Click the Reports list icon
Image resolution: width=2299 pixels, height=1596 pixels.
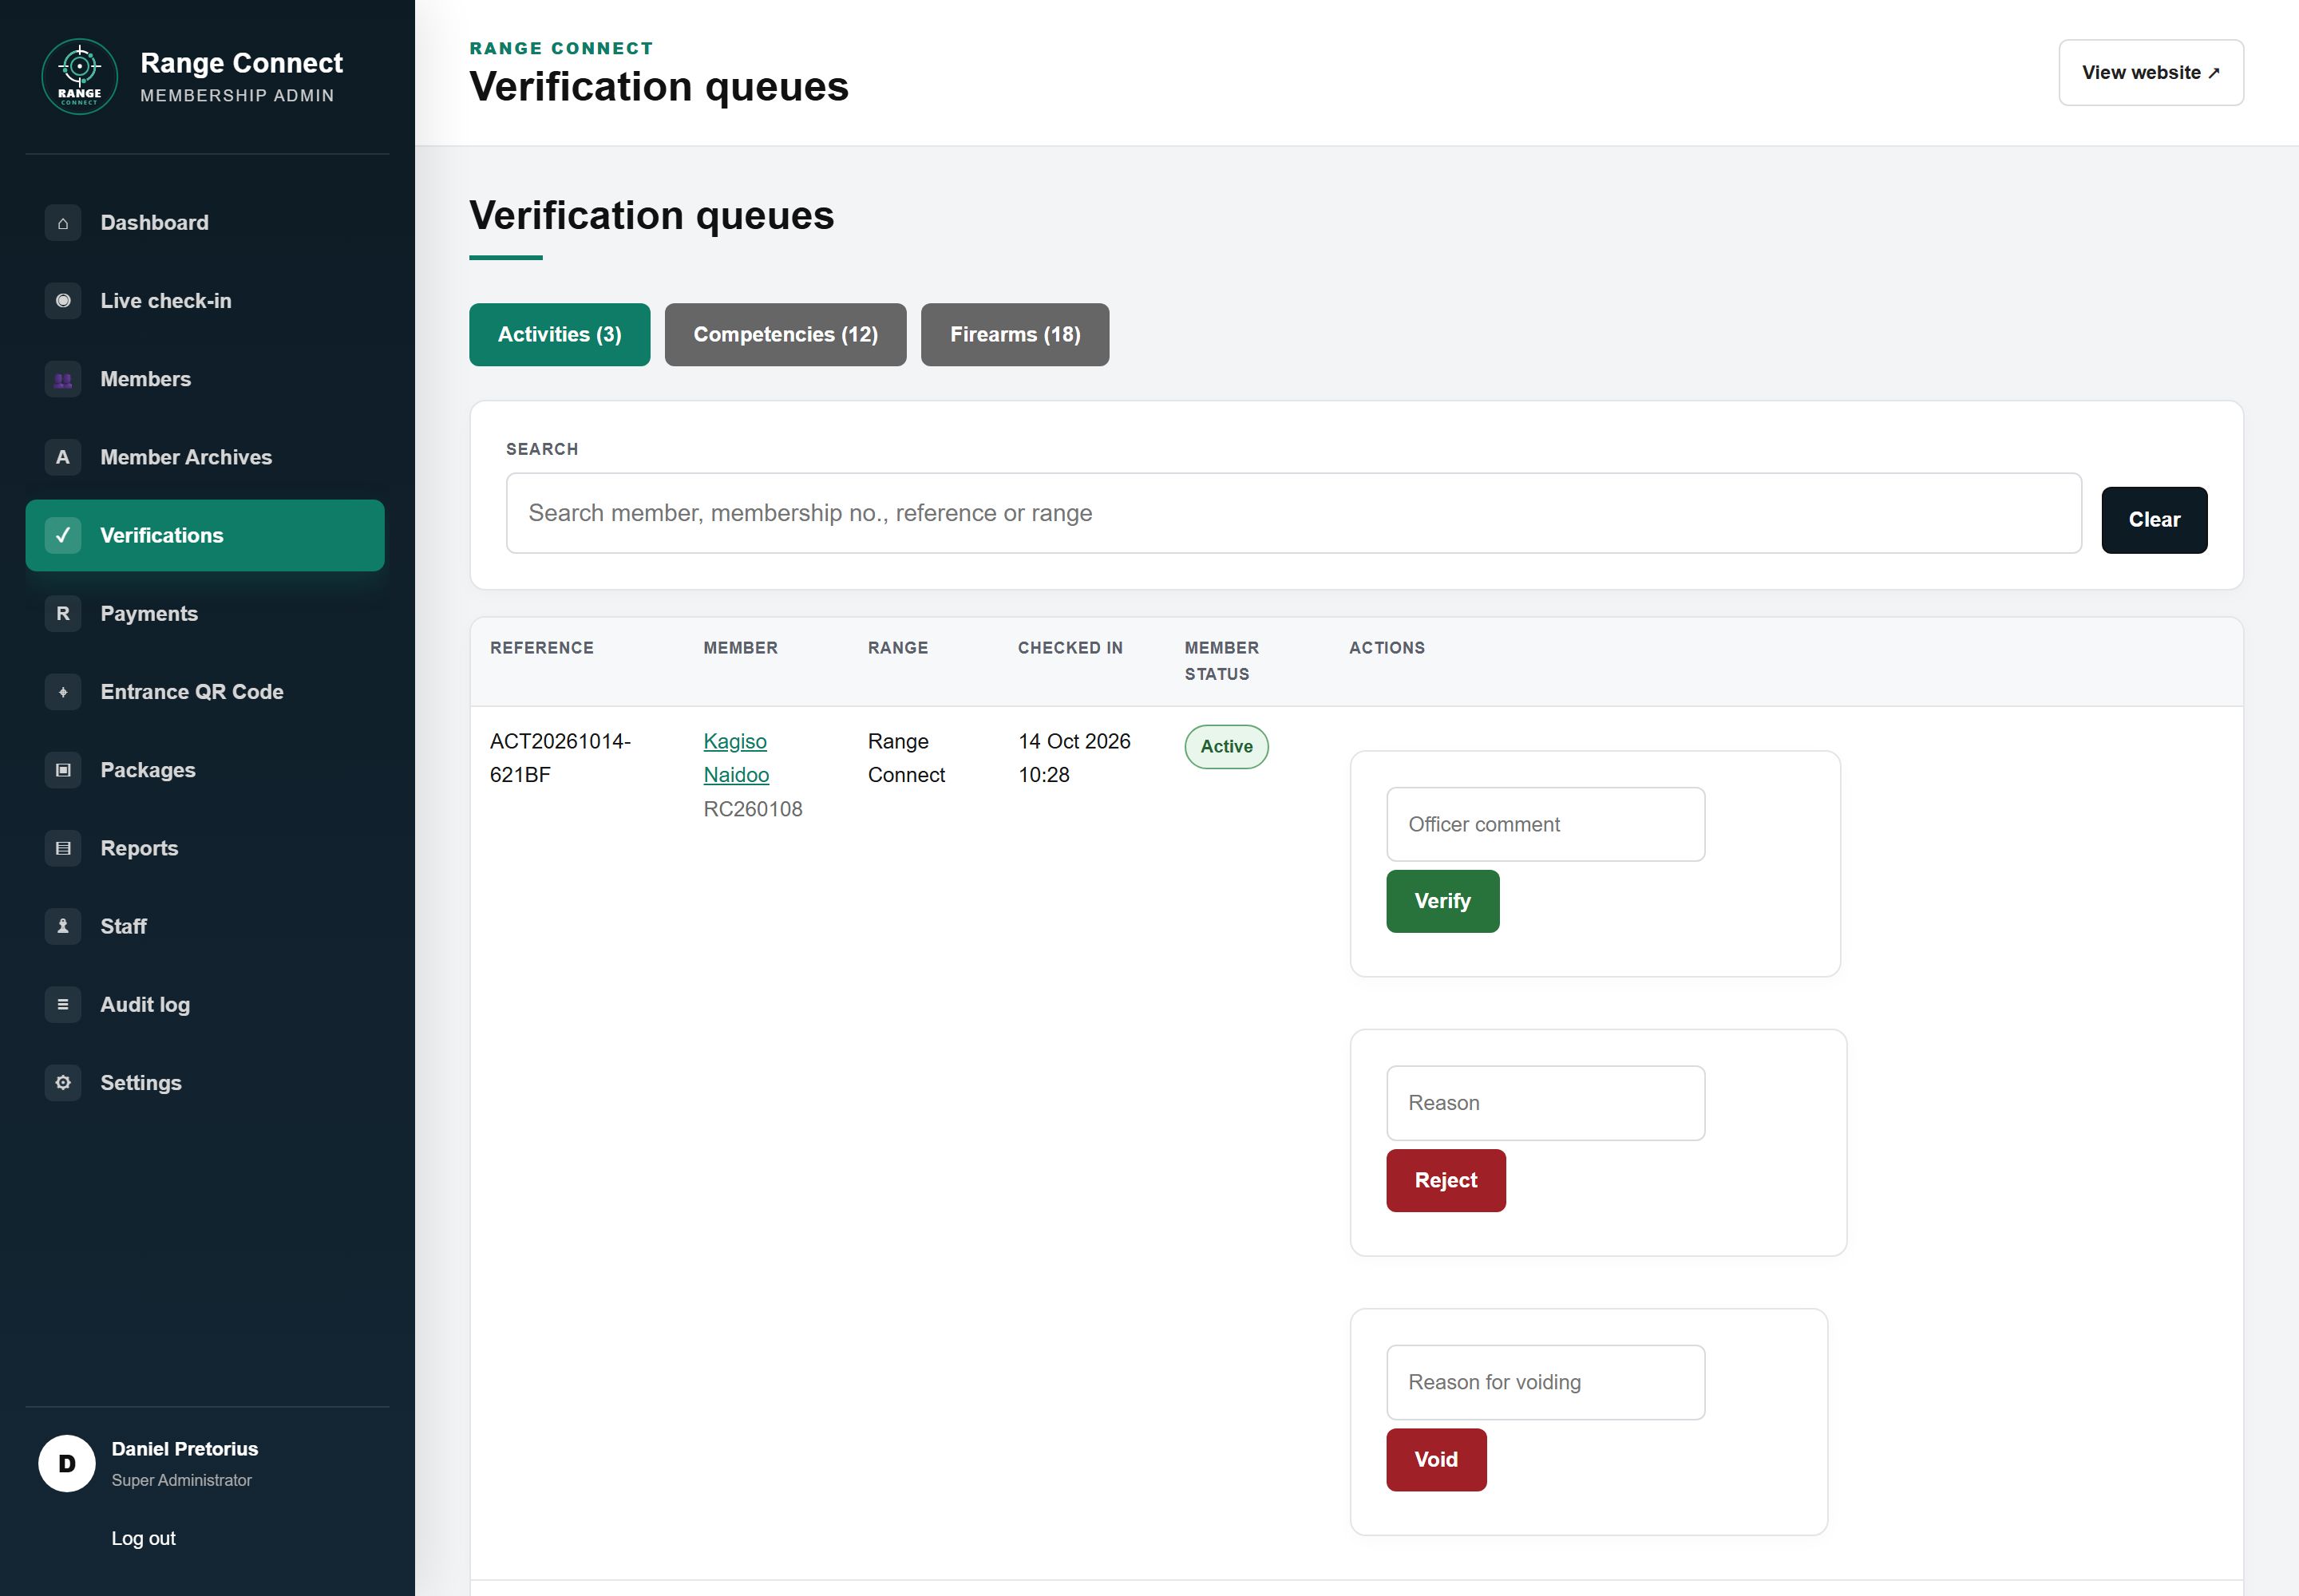coord(63,848)
